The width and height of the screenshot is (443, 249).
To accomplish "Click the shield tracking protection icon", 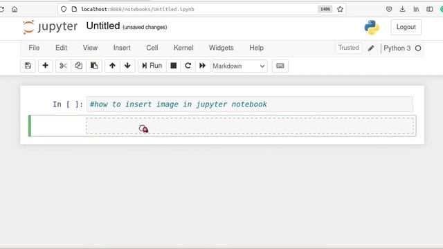I will (64, 9).
